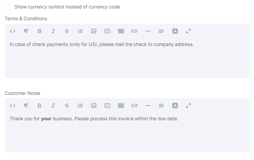Screen dimensions: 254x160
Task: Insert image into Terms & Conditions
Action: (x=94, y=31)
